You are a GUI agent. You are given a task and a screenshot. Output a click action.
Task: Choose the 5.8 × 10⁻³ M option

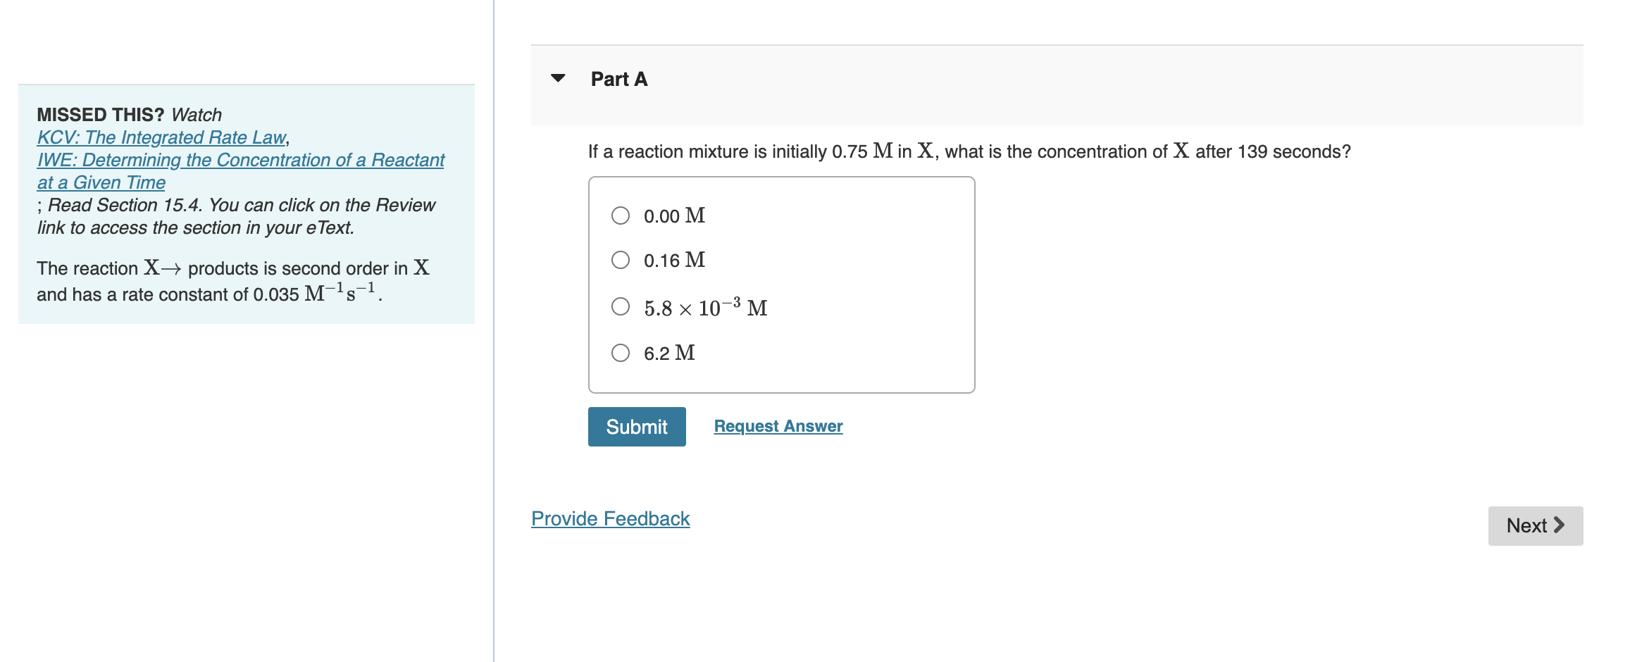point(621,306)
